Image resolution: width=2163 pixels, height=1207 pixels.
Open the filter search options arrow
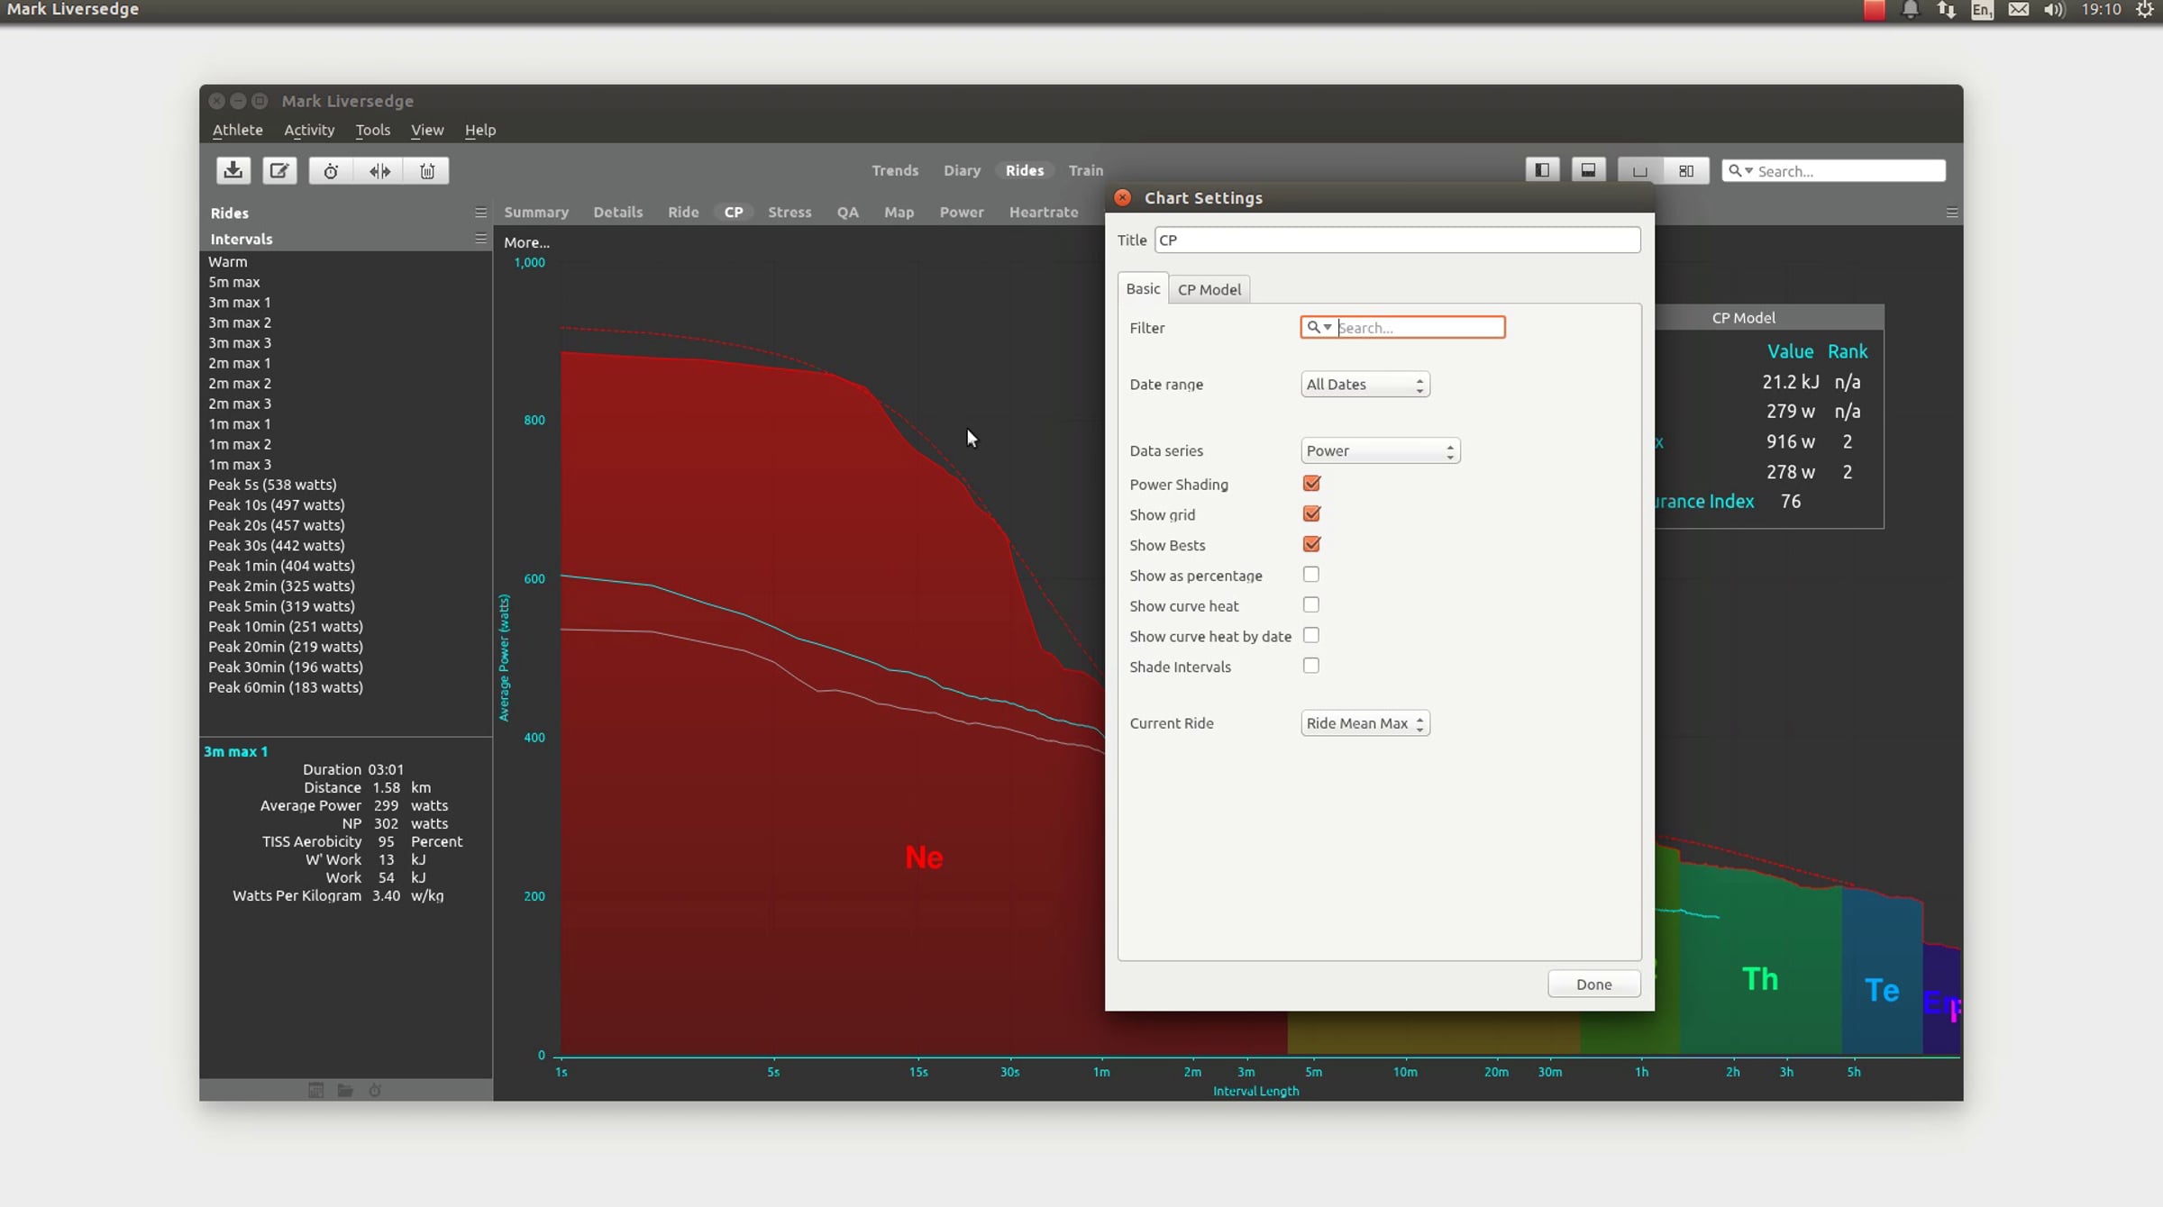1328,327
